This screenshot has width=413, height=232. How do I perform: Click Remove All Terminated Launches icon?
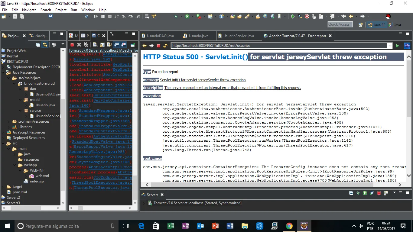[86, 45]
